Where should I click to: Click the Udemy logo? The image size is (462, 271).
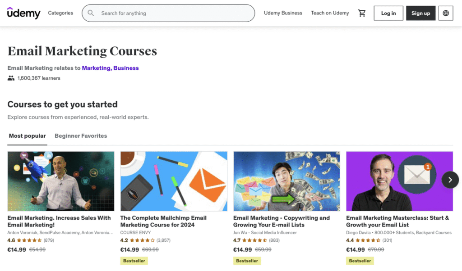[23, 13]
